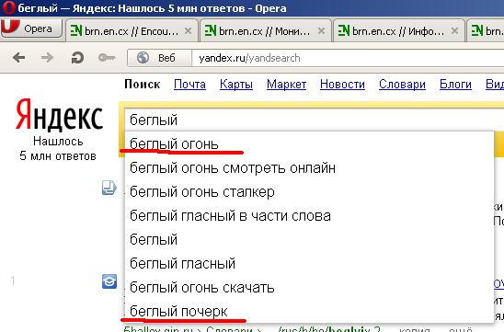Open the Маркет link
This screenshot has height=332, width=504.
pyautogui.click(x=286, y=85)
